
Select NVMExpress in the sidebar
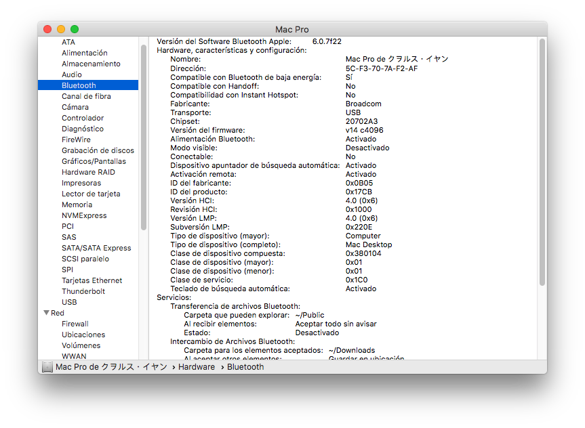(x=84, y=215)
